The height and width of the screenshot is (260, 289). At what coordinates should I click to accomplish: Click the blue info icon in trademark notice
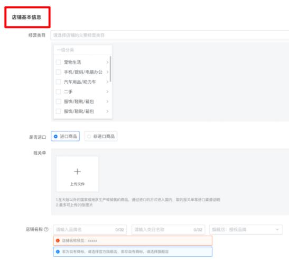58,252
